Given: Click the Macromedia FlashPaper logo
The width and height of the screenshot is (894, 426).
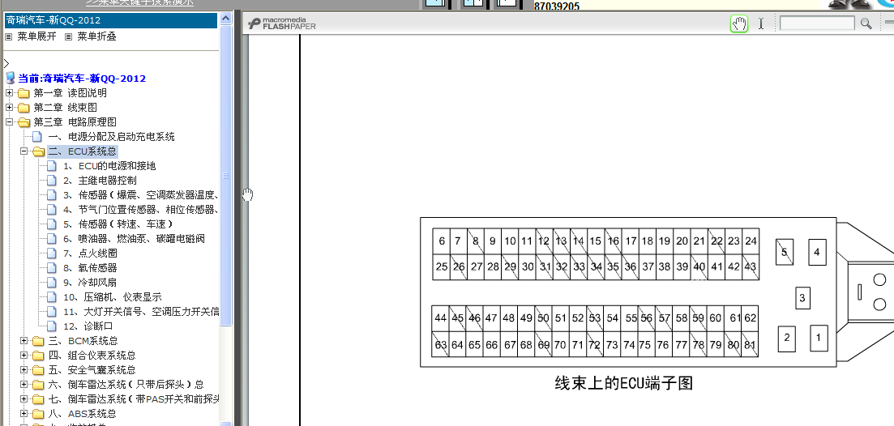Looking at the screenshot, I should coord(282,23).
